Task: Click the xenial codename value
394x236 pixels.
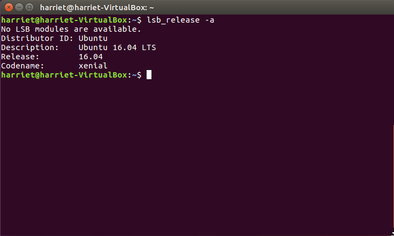Action: (x=93, y=66)
